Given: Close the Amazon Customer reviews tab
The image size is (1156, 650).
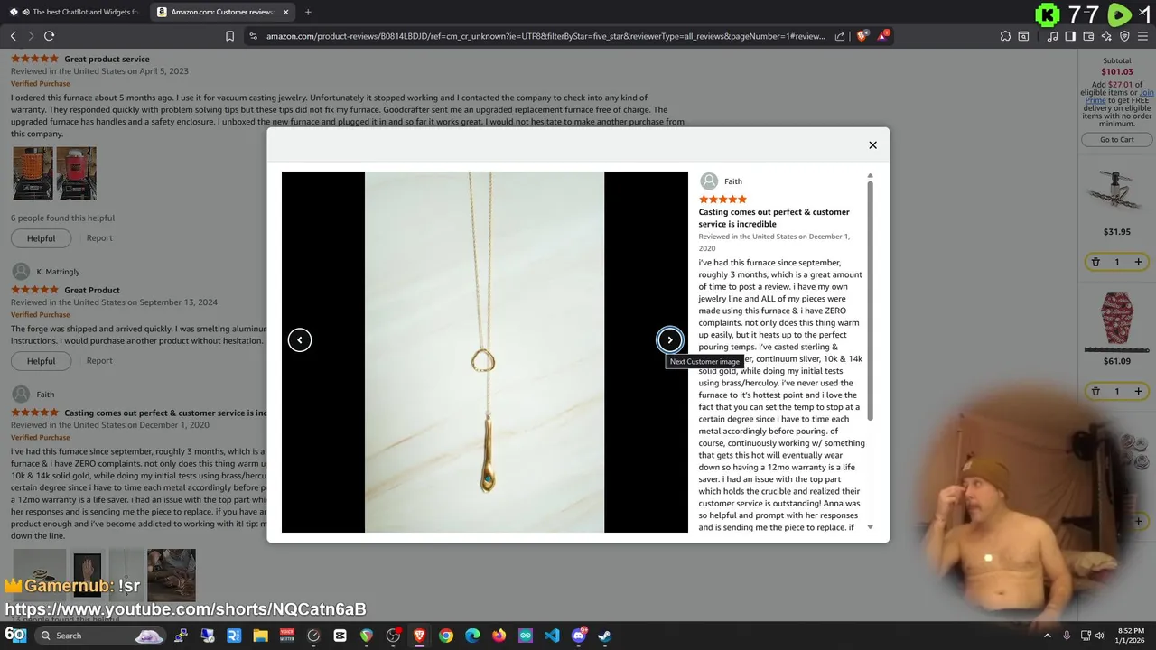Looking at the screenshot, I should click(285, 12).
